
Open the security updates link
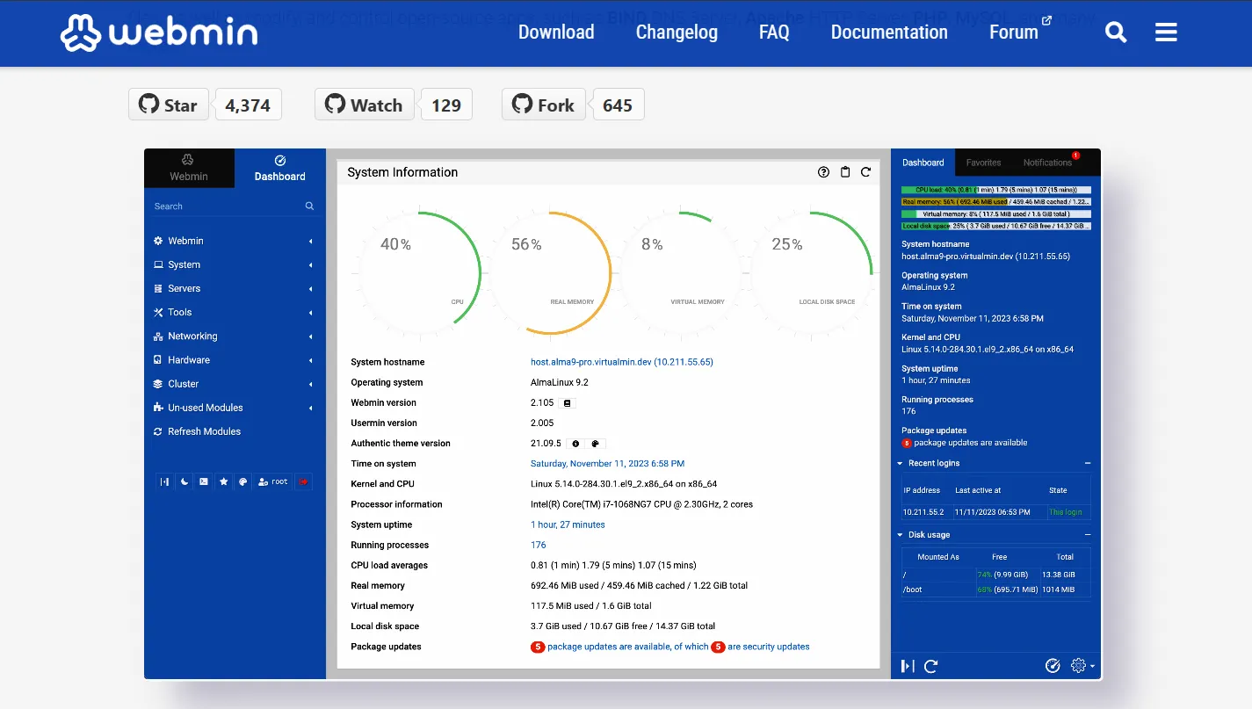point(760,647)
